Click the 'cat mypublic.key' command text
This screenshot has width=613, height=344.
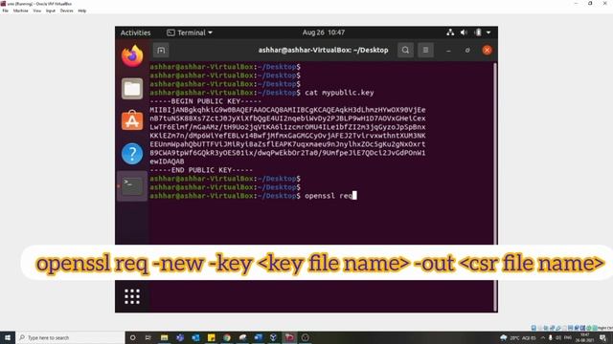click(339, 93)
